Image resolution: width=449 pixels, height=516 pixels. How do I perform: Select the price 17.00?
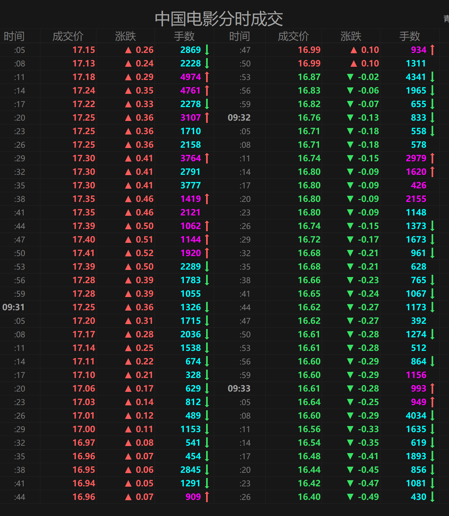(x=84, y=429)
